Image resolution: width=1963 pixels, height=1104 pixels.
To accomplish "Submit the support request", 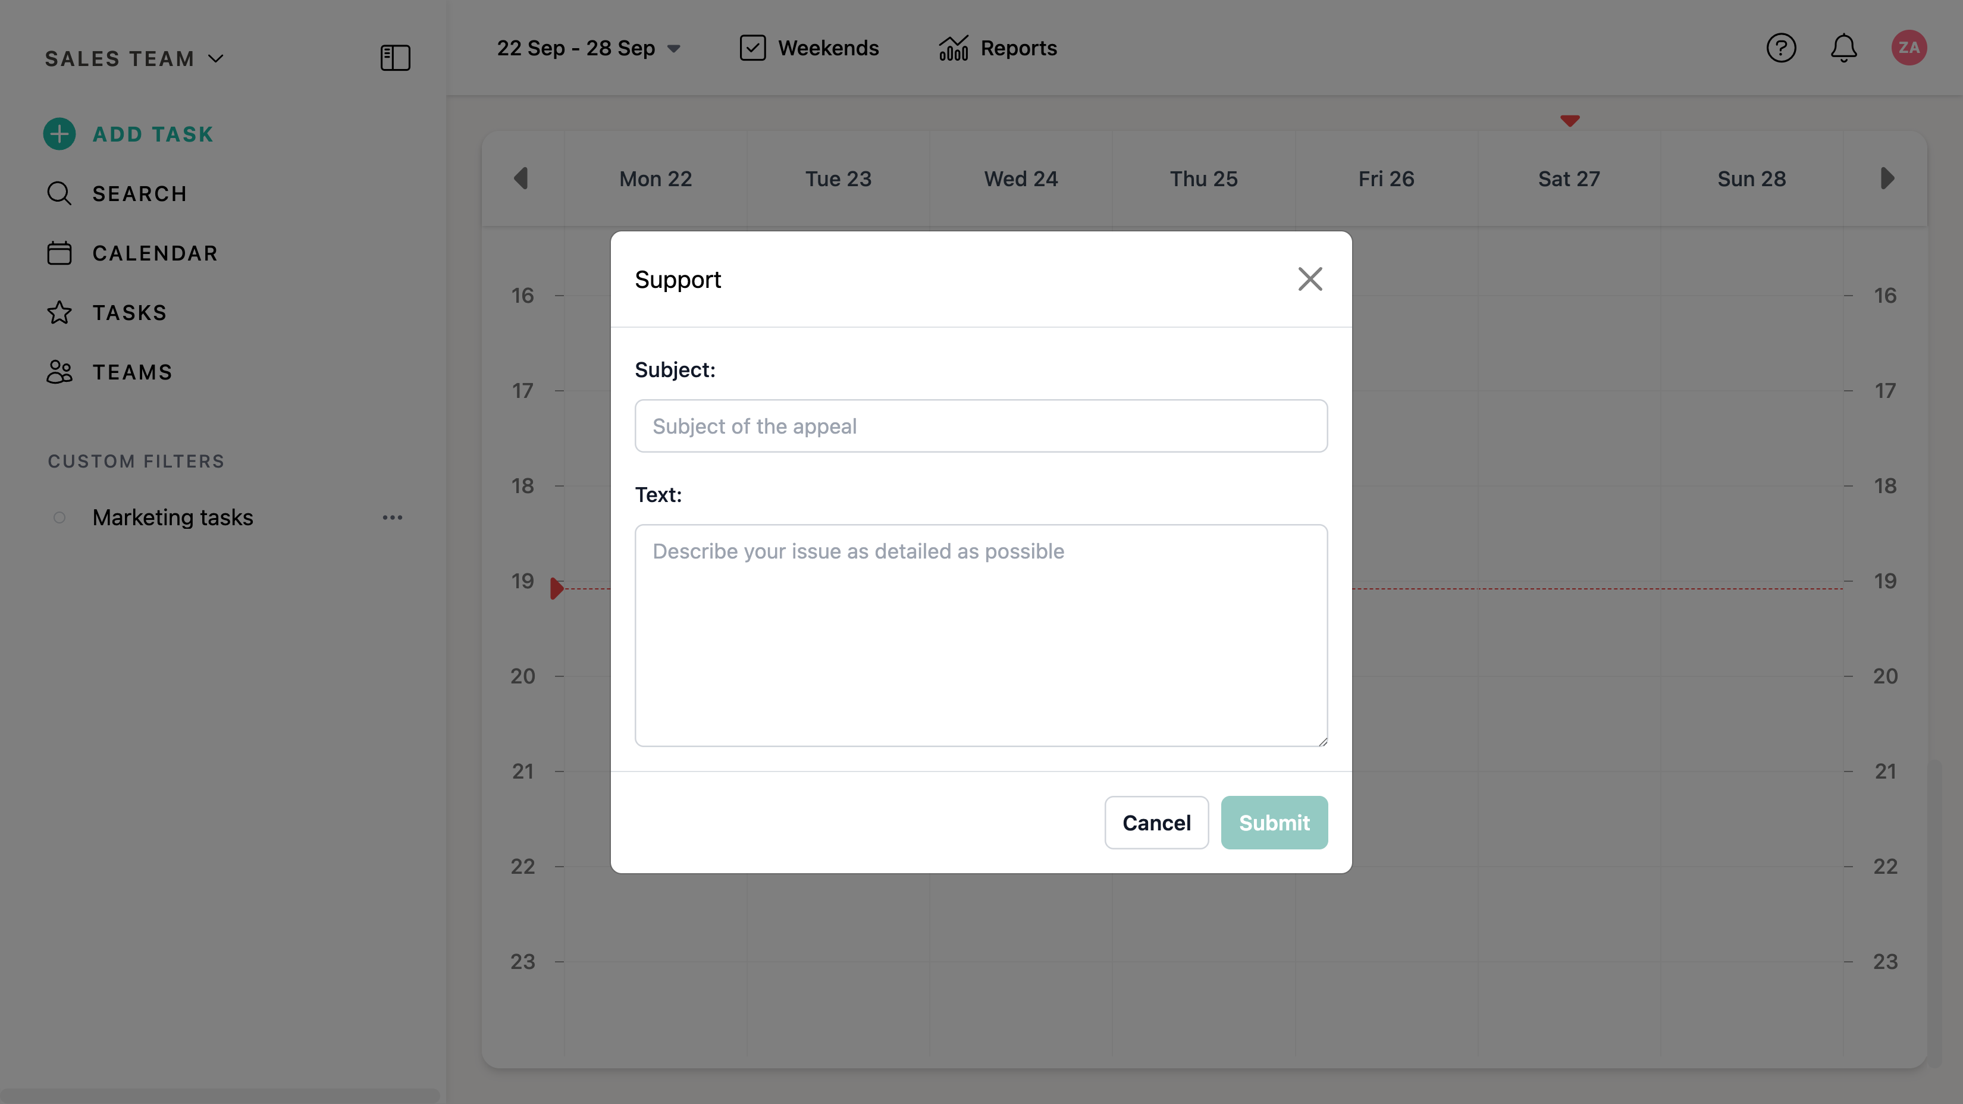I will (x=1274, y=823).
